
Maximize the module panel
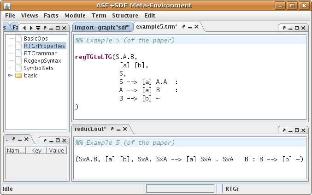pos(58,28)
